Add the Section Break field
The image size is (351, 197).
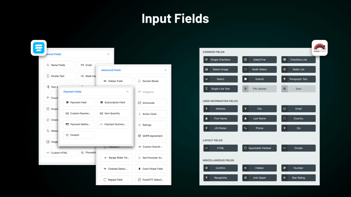coord(151,81)
